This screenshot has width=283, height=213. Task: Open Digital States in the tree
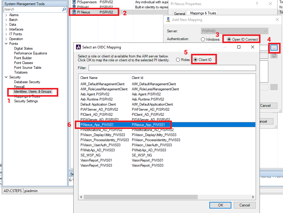[23, 48]
